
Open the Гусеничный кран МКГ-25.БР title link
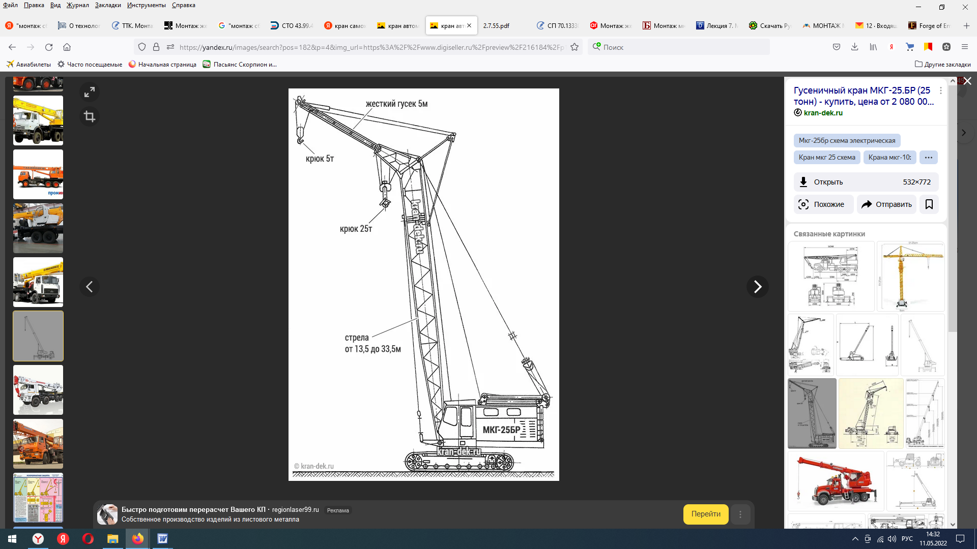864,96
